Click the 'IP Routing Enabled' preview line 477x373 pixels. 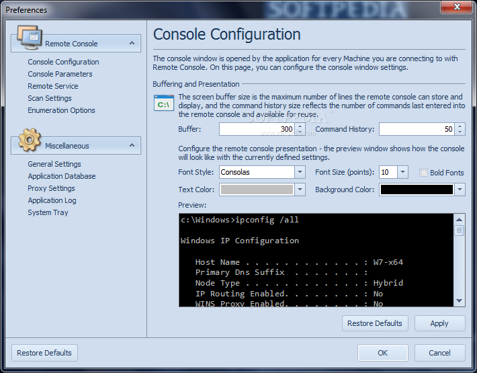point(289,294)
